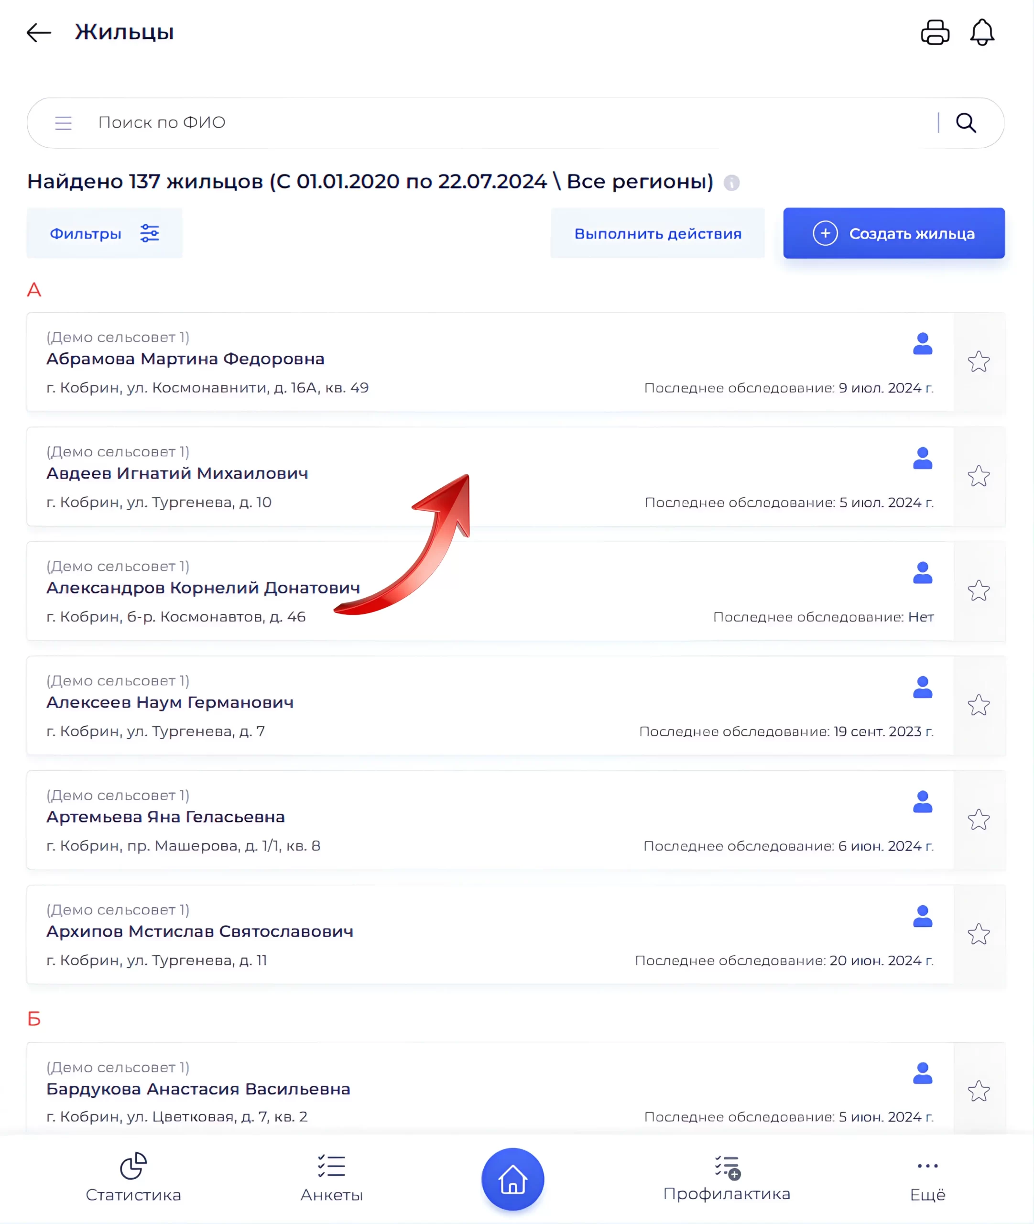1034x1224 pixels.
Task: Switch to Анкеты tab label
Action: (331, 1195)
